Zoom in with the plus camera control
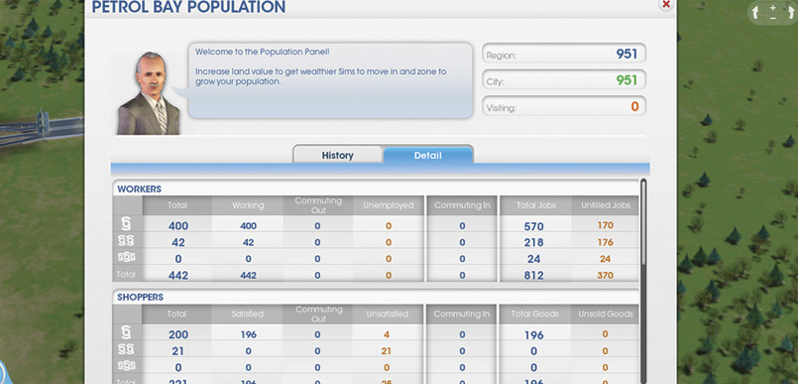Viewport: 798px width, 384px height. coord(772,8)
